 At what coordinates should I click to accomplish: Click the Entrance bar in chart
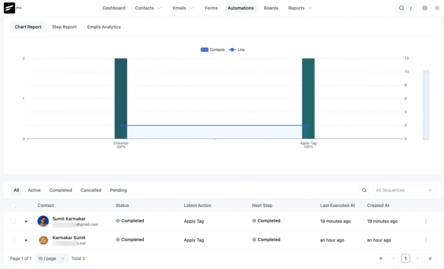121,99
